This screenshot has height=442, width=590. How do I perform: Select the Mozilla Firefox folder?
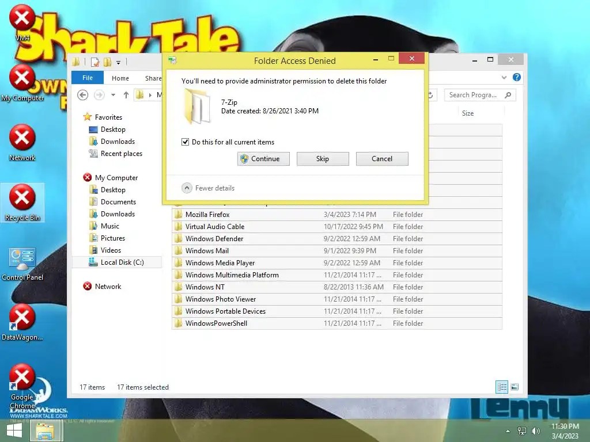point(337,215)
